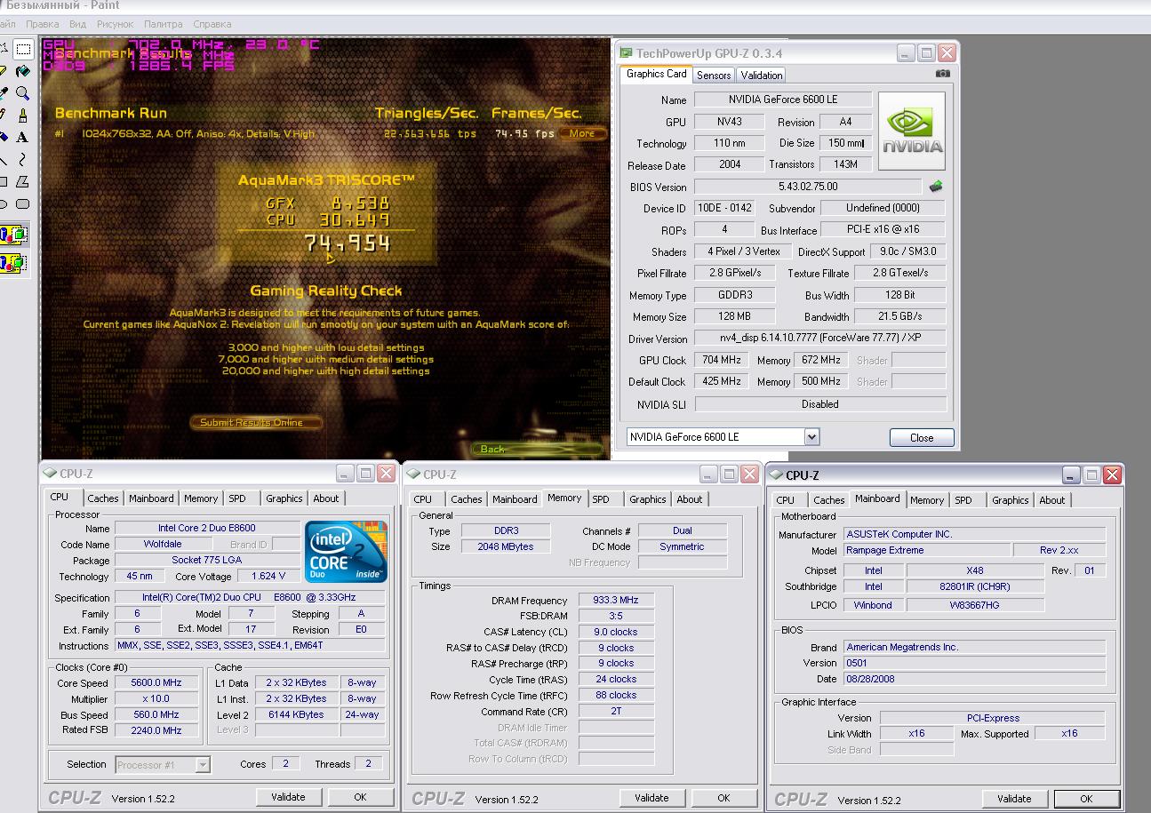1151x813 pixels.
Task: Click BIOS date 08/28/2008
Action: pos(974,679)
